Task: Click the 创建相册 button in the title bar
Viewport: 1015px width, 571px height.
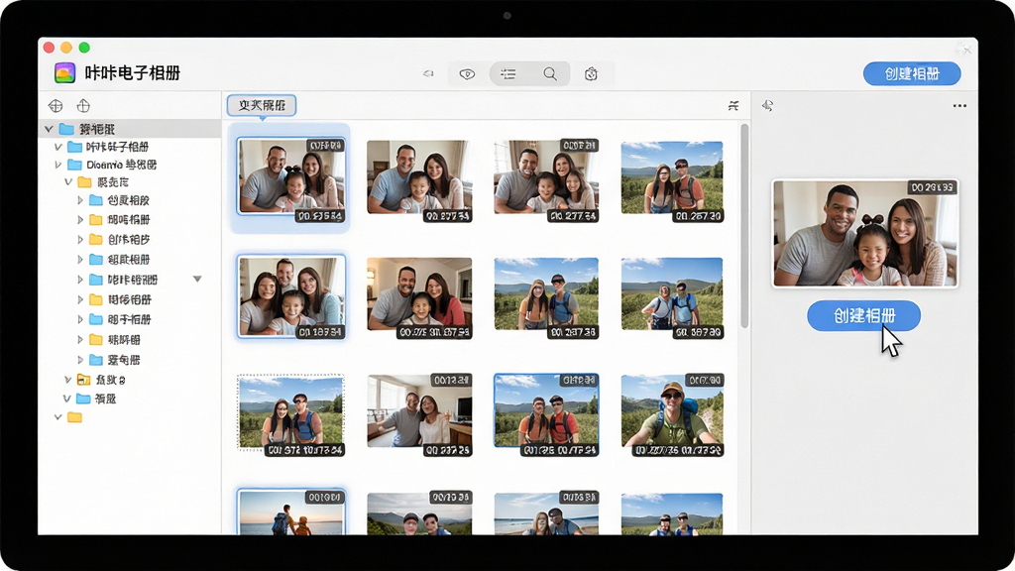Action: tap(912, 73)
